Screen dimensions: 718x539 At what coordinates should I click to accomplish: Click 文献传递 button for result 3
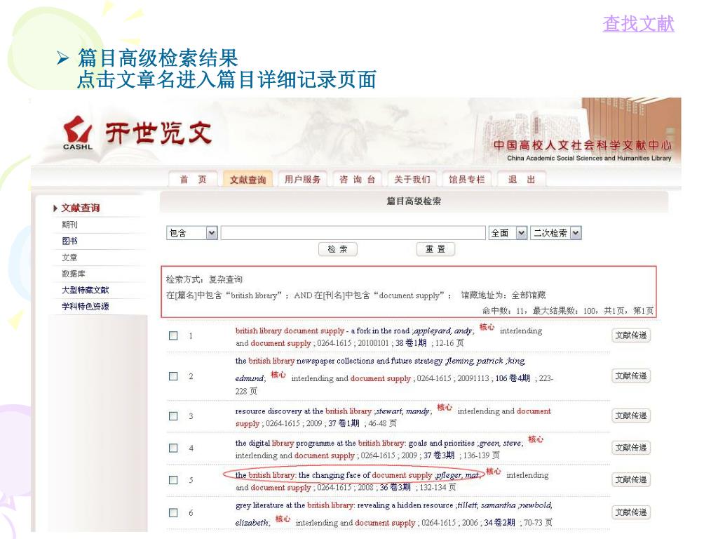pyautogui.click(x=631, y=415)
